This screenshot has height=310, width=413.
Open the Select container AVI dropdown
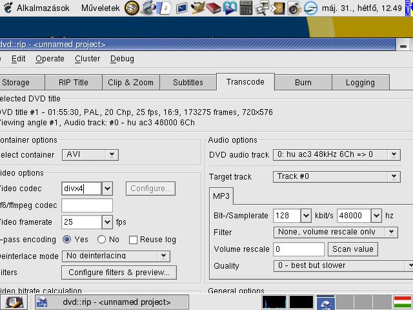point(90,154)
